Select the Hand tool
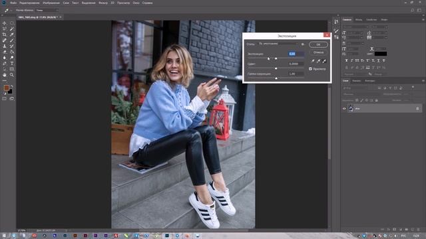The width and height of the screenshot is (426, 239). tap(5, 75)
